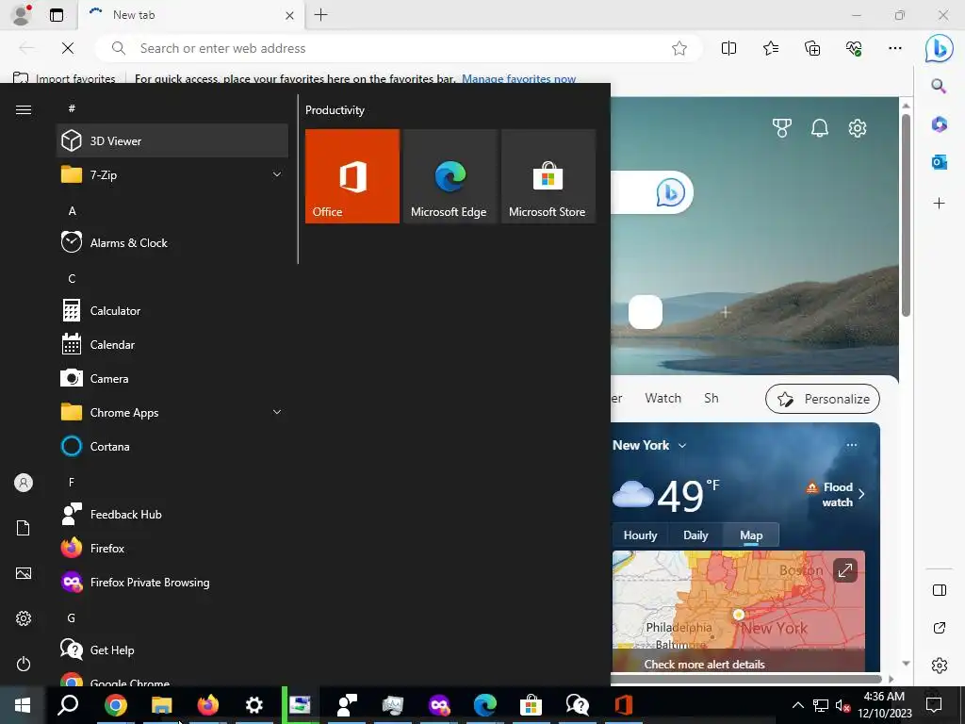Open Get Help app

pyautogui.click(x=172, y=650)
